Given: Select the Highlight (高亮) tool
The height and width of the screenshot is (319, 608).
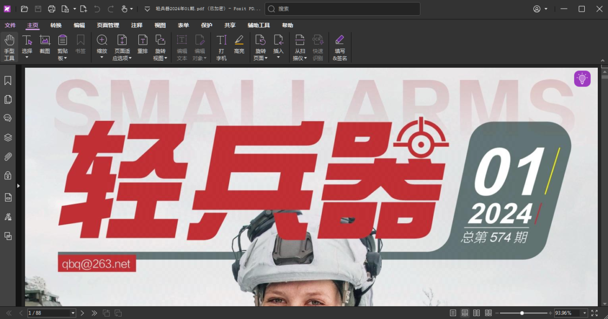Looking at the screenshot, I should (239, 45).
